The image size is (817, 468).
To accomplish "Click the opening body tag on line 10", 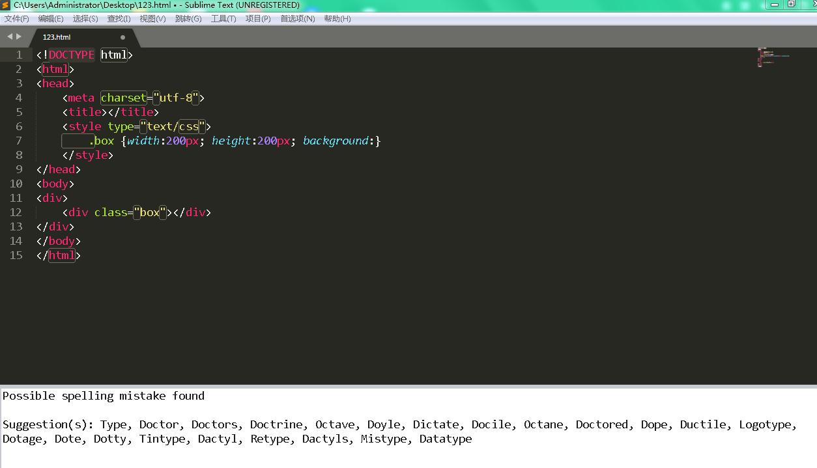I will [55, 184].
